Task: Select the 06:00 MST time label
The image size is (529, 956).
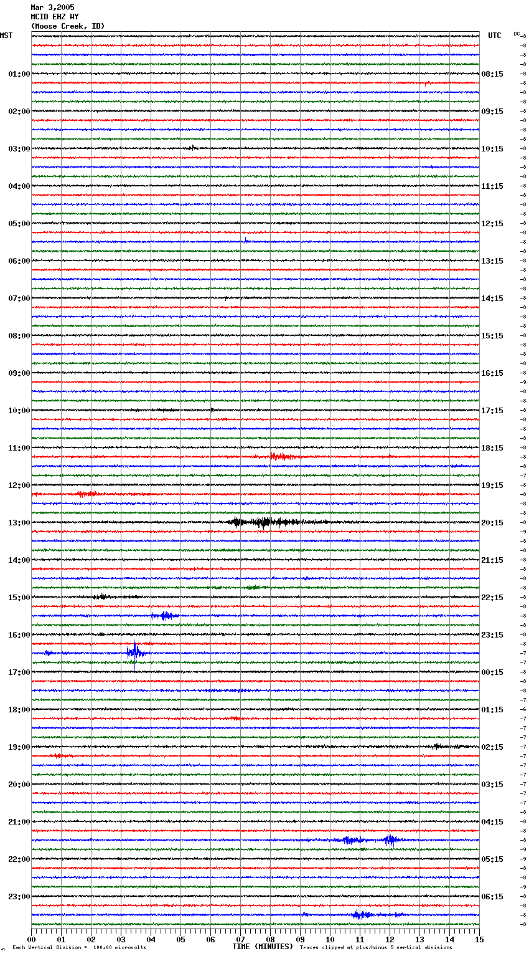Action: (19, 261)
